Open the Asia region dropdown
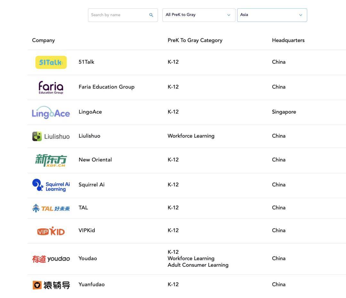Viewport: 346px width, 298px height. click(272, 15)
